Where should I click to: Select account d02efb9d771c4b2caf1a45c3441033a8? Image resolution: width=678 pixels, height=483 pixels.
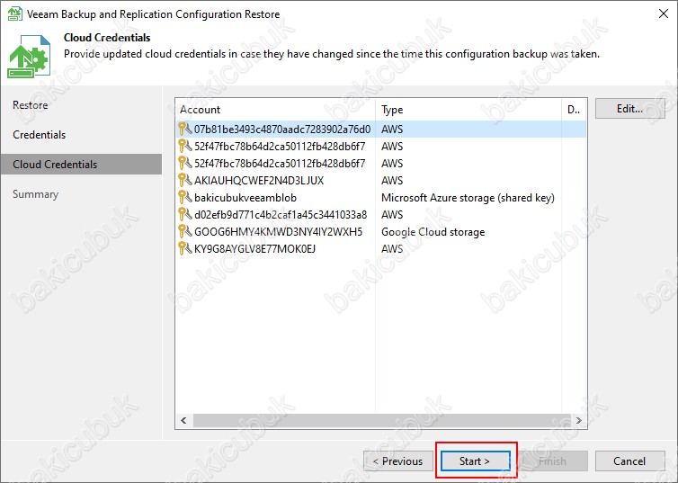pyautogui.click(x=381, y=214)
